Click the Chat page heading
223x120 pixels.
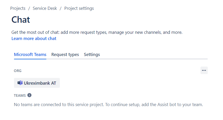click(21, 20)
